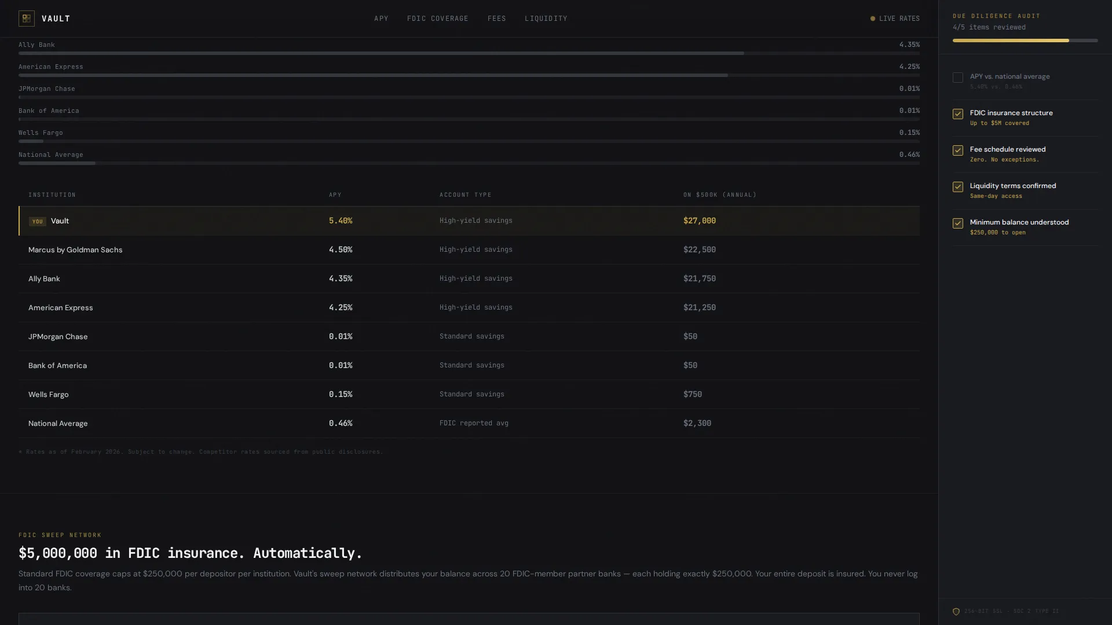Viewport: 1112px width, 625px height.
Task: Uncheck FDIC insurance structure checkbox
Action: (958, 114)
